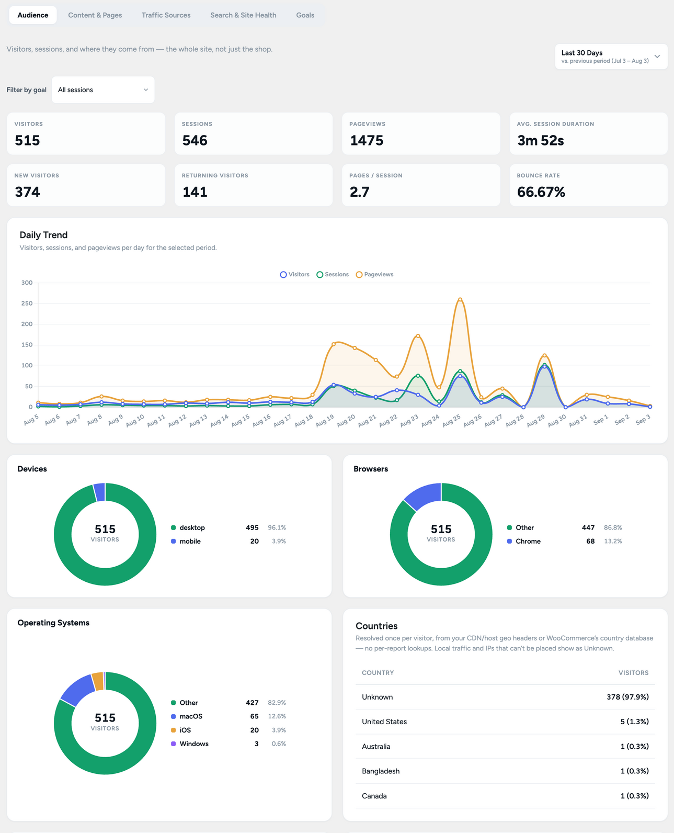
Task: Open the Content & Pages tab
Action: click(95, 15)
